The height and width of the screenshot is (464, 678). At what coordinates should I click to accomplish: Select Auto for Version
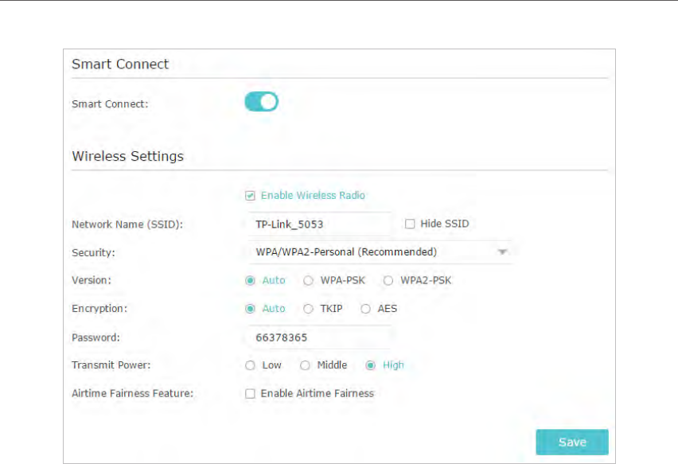tap(250, 281)
